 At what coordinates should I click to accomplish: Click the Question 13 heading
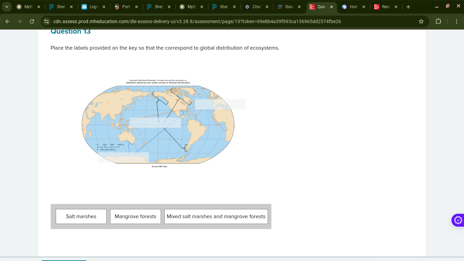pyautogui.click(x=71, y=31)
